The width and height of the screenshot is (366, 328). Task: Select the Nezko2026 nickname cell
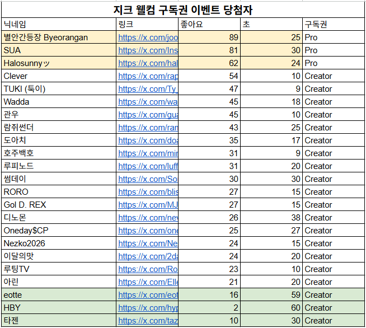59,243
